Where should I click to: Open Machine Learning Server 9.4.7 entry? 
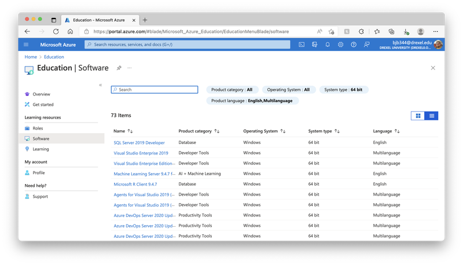coord(144,174)
